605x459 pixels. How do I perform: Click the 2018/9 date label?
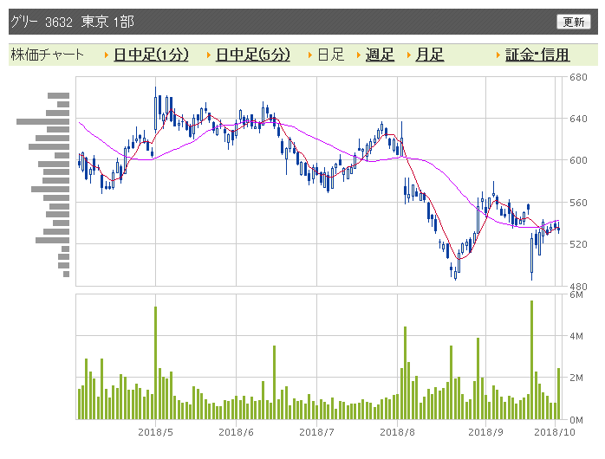[x=485, y=432]
